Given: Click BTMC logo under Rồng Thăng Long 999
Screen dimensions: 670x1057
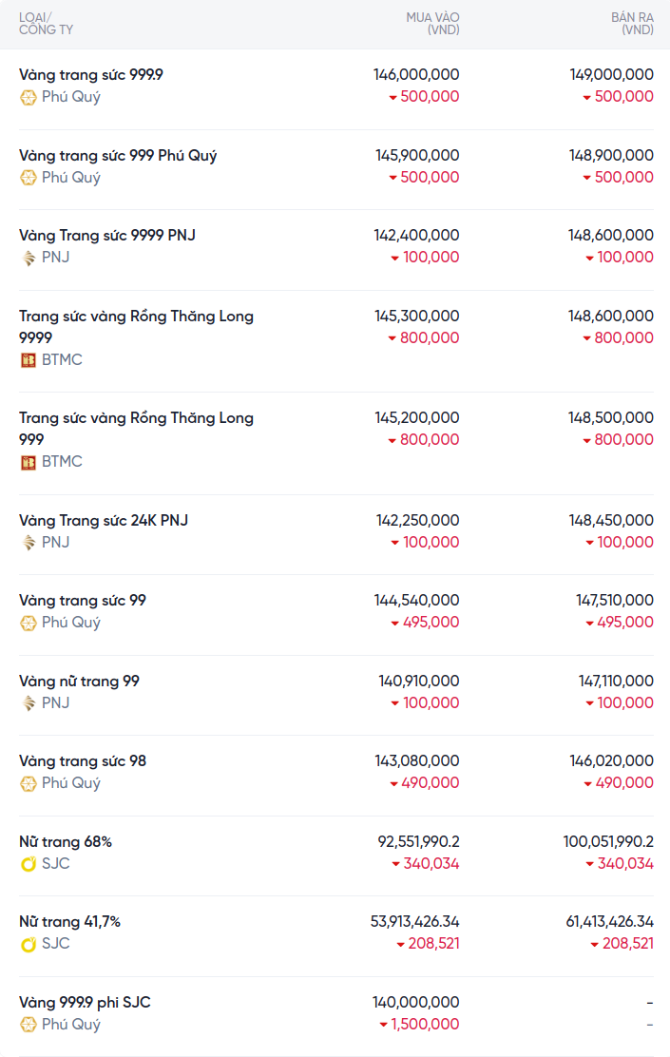Looking at the screenshot, I should (x=29, y=462).
